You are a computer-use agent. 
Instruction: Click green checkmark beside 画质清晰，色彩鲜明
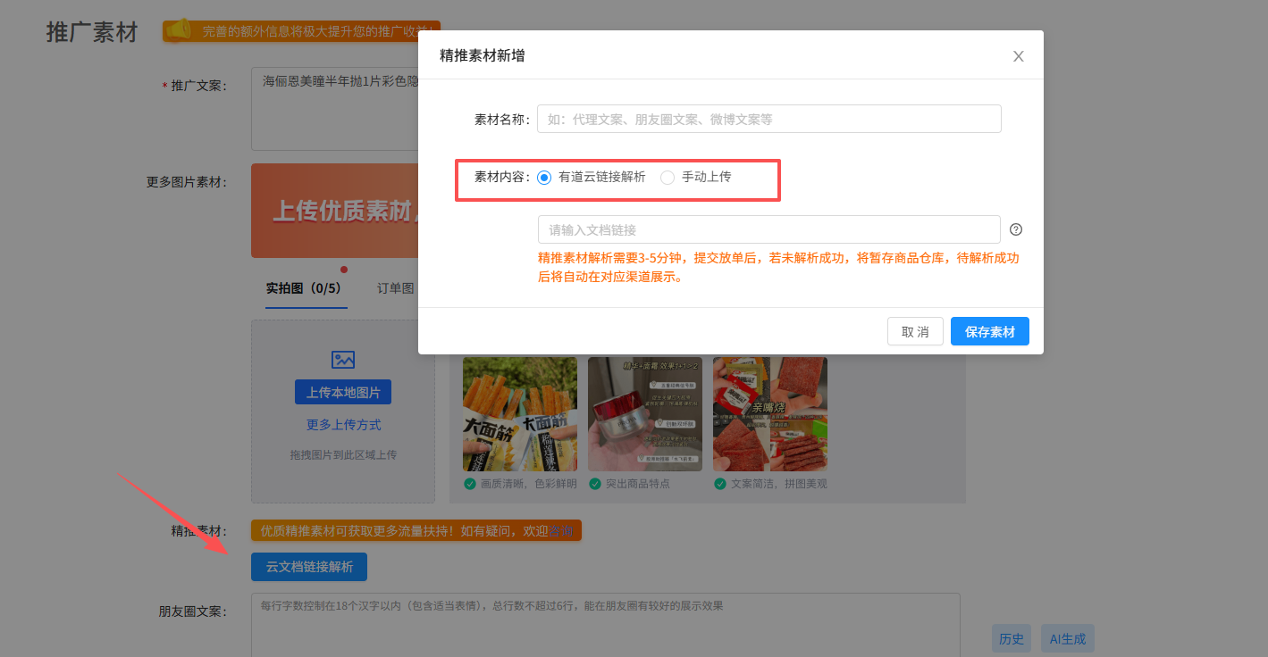coord(469,484)
